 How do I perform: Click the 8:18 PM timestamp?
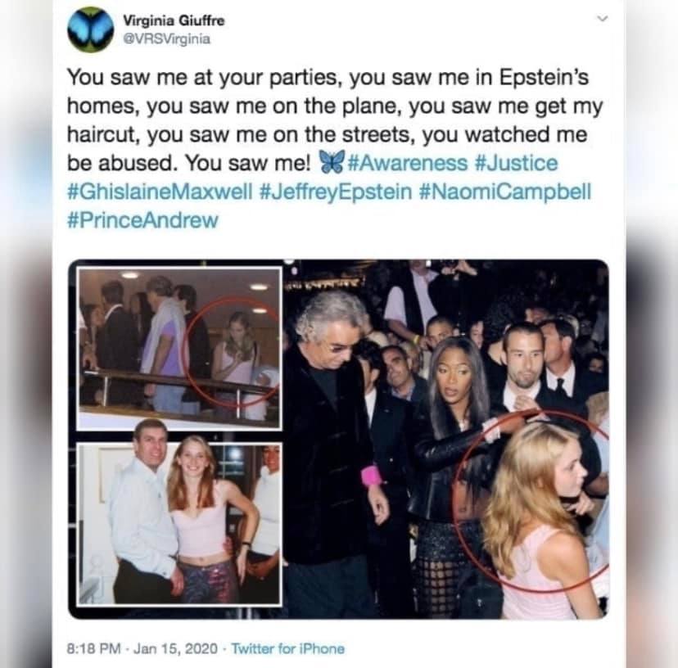pyautogui.click(x=94, y=648)
